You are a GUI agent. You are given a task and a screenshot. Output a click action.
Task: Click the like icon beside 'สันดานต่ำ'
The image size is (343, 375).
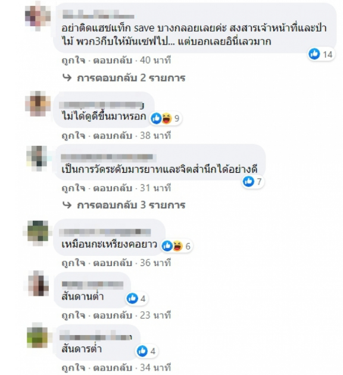pos(132,298)
